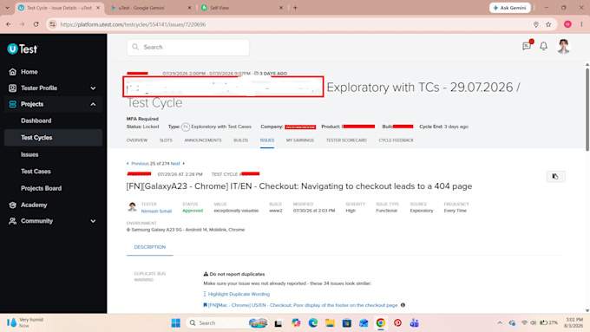Open Pinterest from the taskbar

tap(397, 323)
